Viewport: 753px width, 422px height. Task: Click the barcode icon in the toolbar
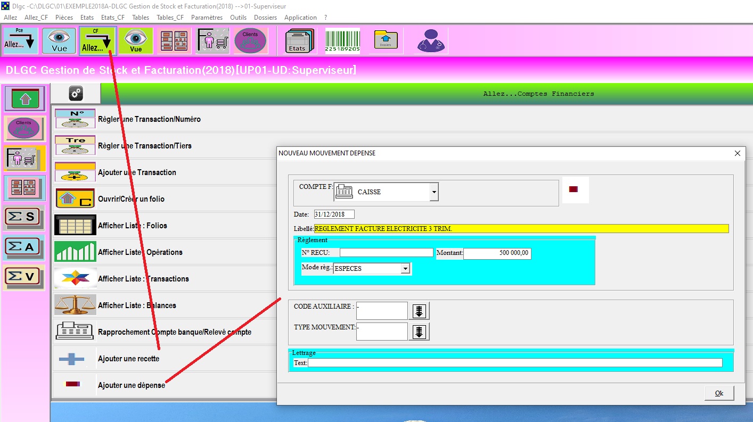click(x=342, y=41)
